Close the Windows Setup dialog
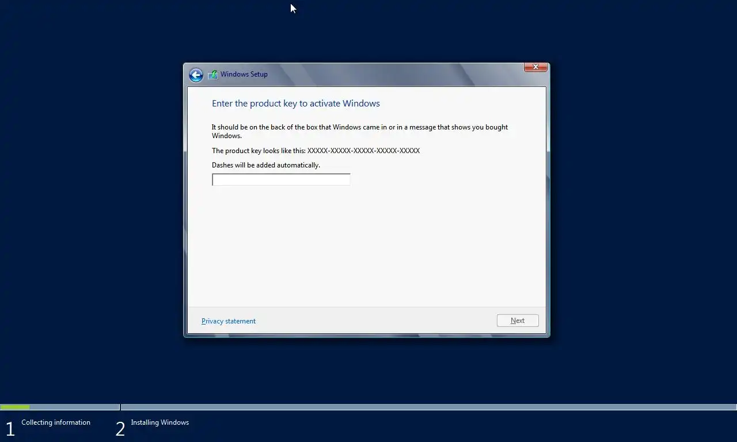The height and width of the screenshot is (442, 737). 535,67
